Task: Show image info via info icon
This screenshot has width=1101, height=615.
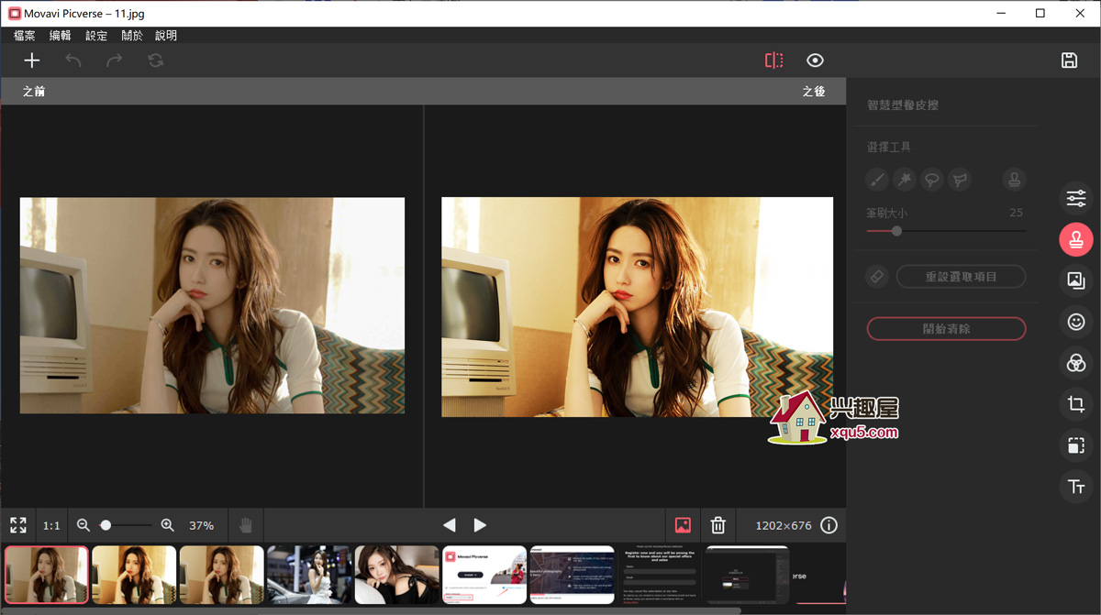Action: (829, 525)
